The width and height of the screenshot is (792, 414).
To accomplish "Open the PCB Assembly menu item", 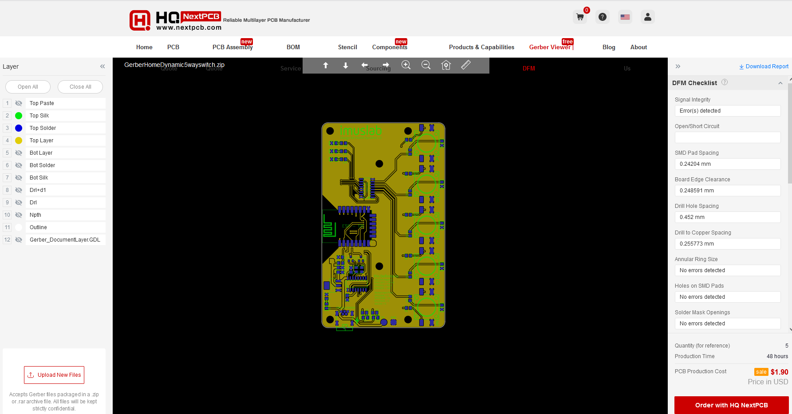I will click(232, 47).
